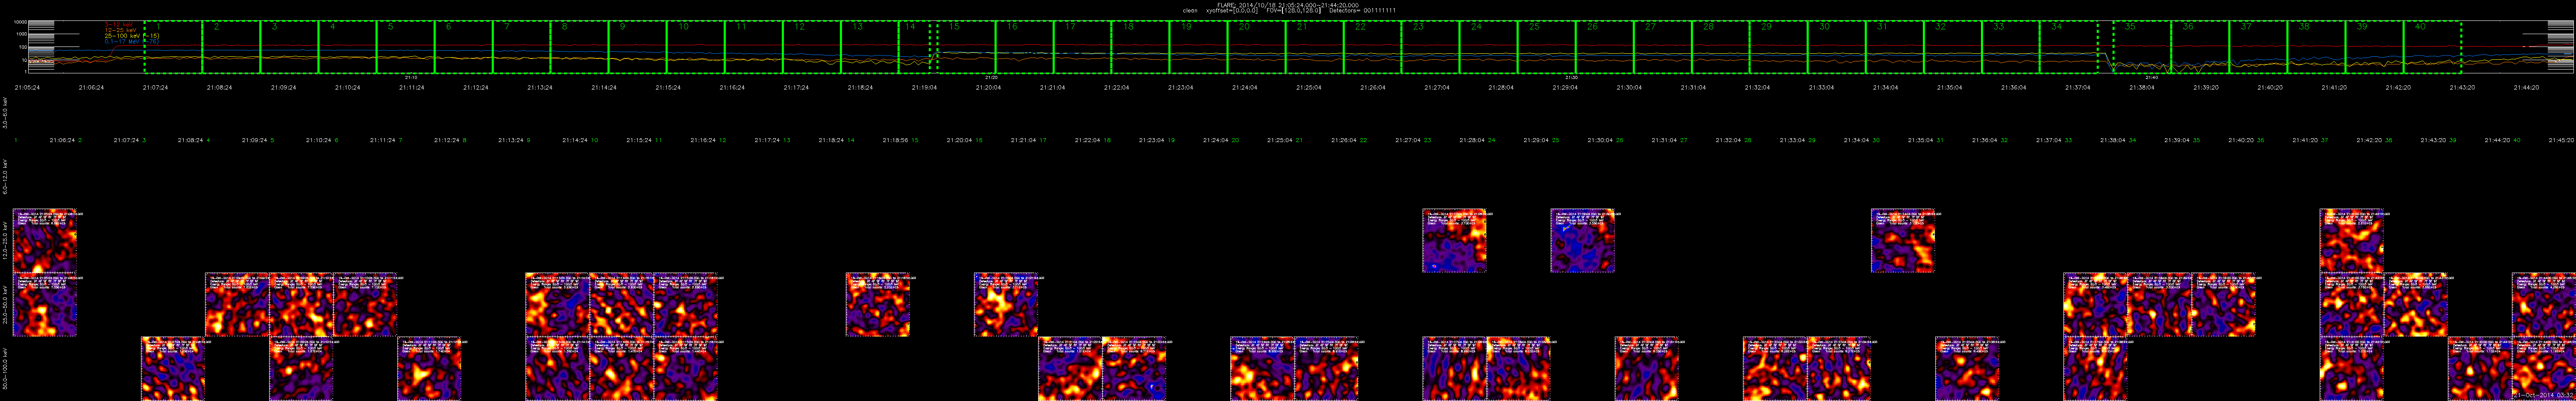Select interval box 26 on the light curve
The height and width of the screenshot is (401, 2576).
pos(1605,47)
